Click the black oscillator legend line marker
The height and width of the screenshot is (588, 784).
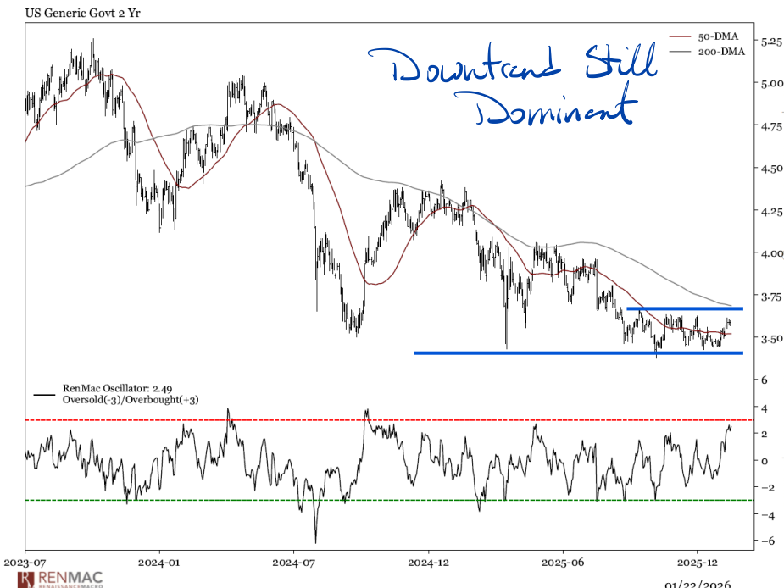pos(45,394)
